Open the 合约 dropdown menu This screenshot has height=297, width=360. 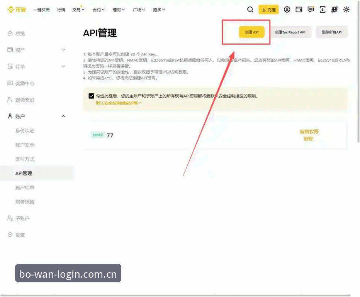[x=98, y=10]
